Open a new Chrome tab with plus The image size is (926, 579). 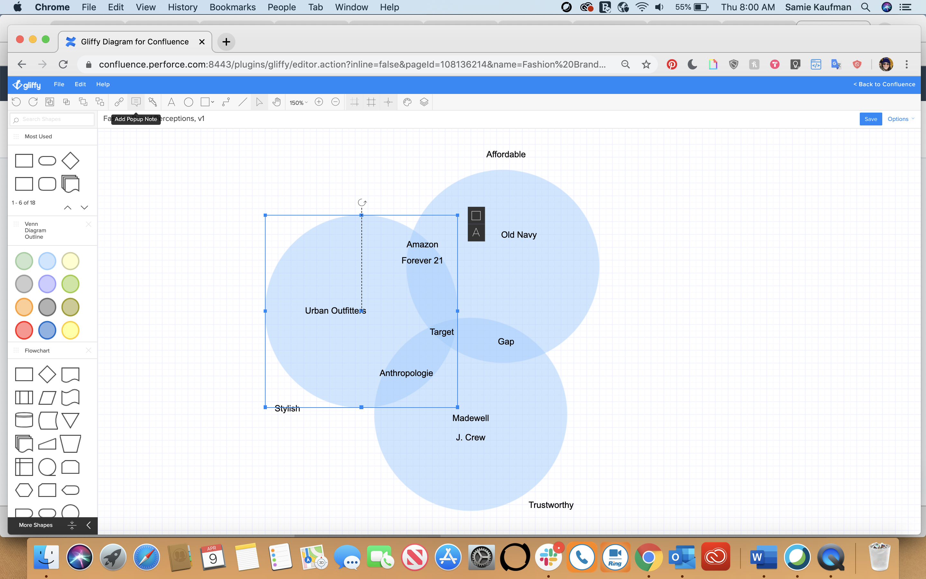point(226,42)
